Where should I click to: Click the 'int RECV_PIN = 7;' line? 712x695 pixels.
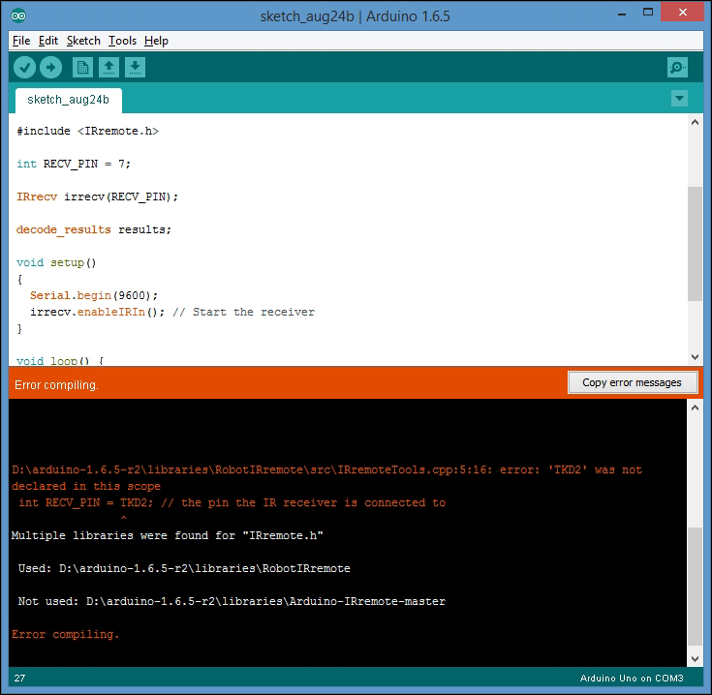point(74,164)
